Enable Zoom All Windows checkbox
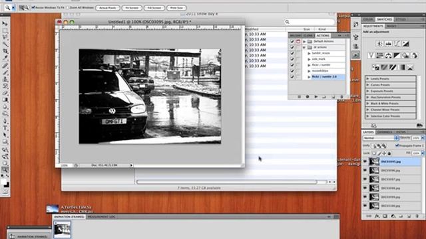Image resolution: width=426 pixels, height=239 pixels. (68, 7)
